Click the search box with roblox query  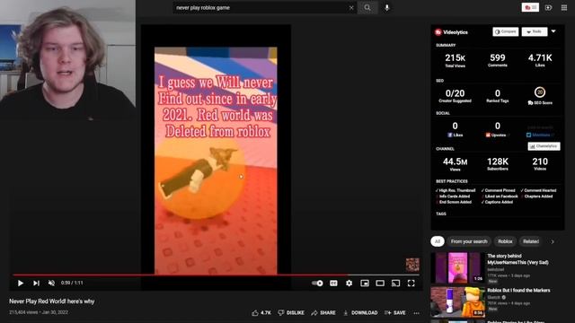(x=261, y=8)
